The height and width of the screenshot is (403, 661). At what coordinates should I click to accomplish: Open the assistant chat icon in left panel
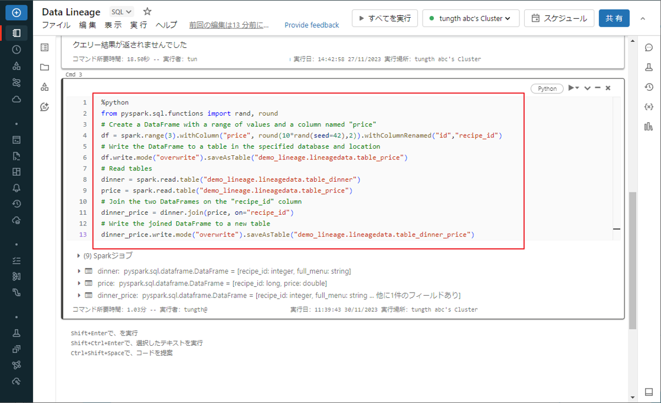pyautogui.click(x=44, y=107)
